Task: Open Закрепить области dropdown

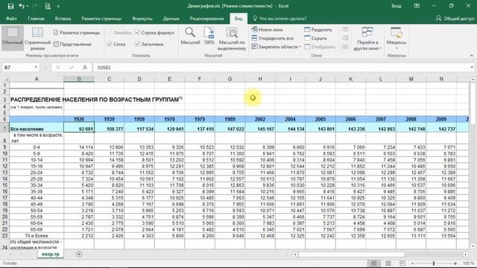Action: coord(277,47)
